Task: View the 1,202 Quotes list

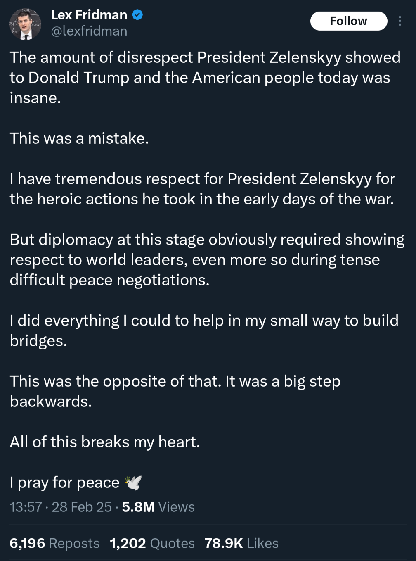Action: coord(152,543)
